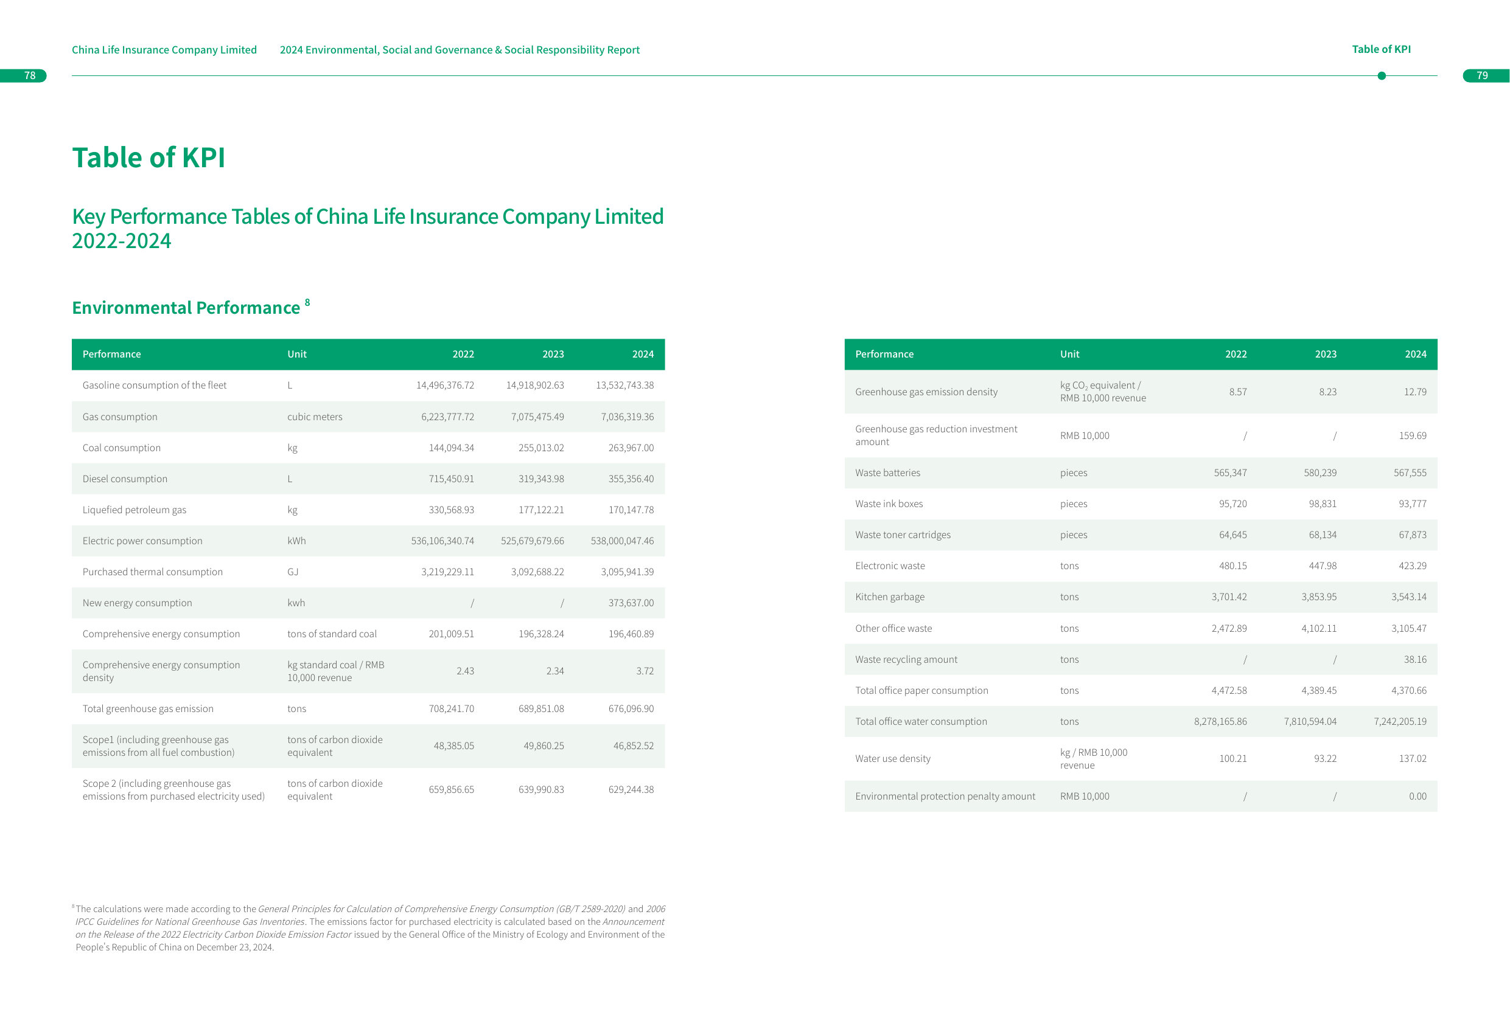The height and width of the screenshot is (1024, 1510).
Task: Select 'Waste batteries' row label
Action: [887, 473]
